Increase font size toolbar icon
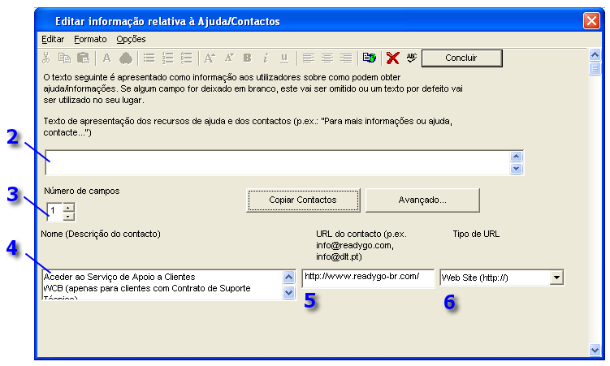This screenshot has height=366, width=610. pyautogui.click(x=209, y=58)
